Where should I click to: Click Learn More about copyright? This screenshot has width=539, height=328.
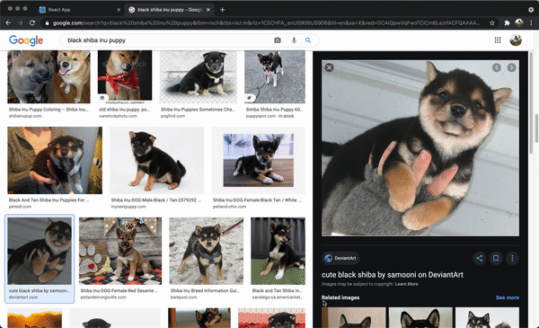406,284
